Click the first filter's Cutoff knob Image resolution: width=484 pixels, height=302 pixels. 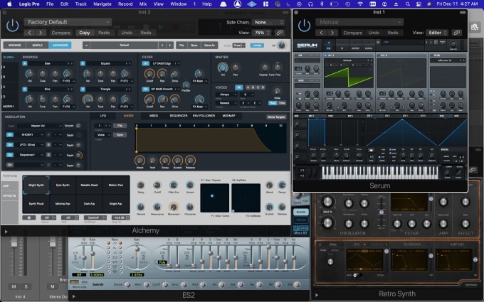[149, 74]
